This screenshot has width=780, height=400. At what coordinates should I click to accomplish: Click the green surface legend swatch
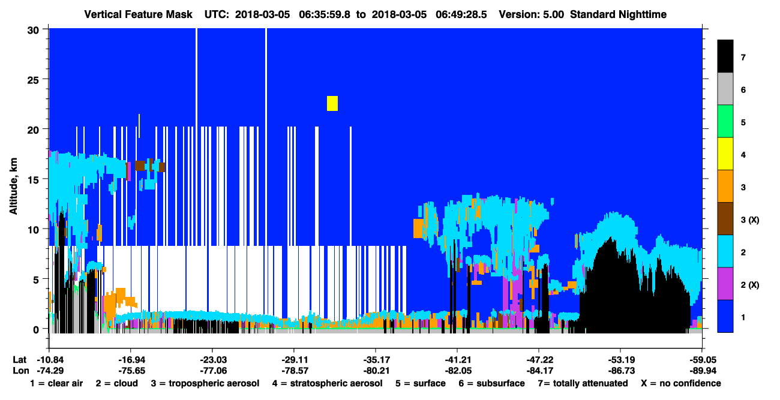click(725, 121)
